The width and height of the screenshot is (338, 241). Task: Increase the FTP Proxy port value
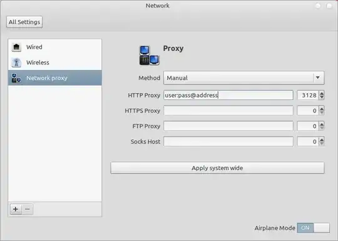(322, 124)
